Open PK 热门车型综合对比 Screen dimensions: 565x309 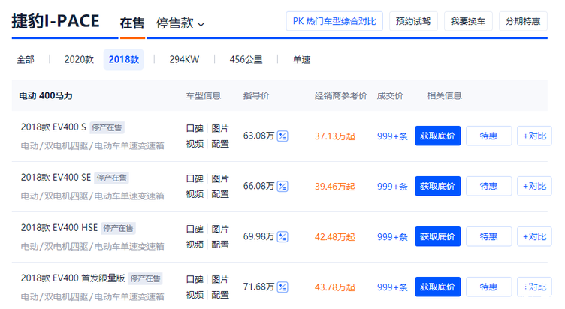[334, 21]
